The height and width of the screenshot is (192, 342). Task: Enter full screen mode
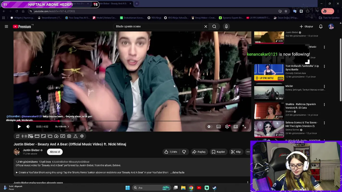click(244, 127)
